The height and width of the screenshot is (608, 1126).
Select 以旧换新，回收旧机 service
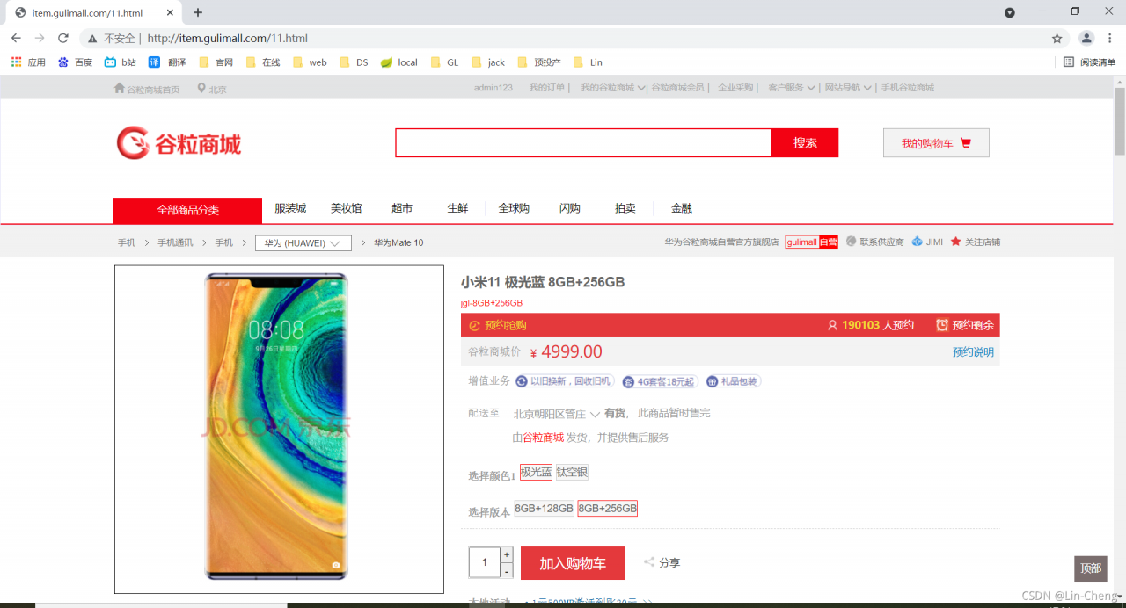[564, 381]
